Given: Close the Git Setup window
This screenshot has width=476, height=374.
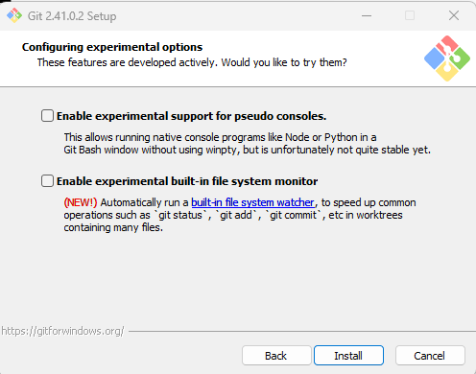Looking at the screenshot, I should 454,15.
